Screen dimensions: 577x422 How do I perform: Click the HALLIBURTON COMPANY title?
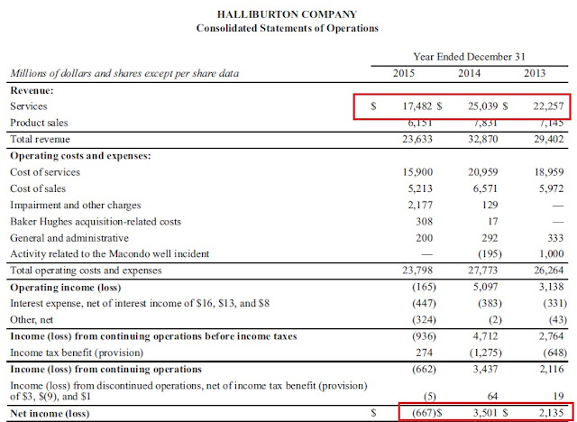287,14
